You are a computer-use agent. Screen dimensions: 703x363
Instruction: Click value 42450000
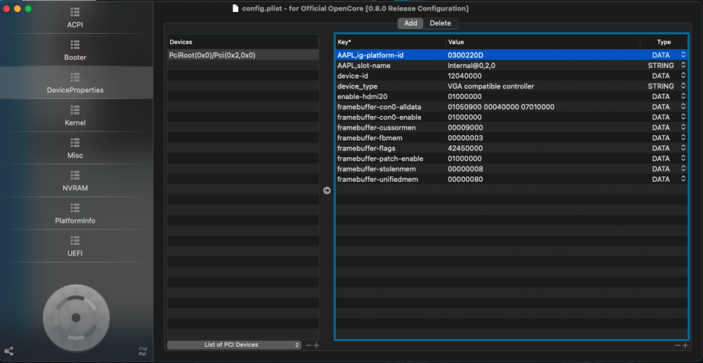pyautogui.click(x=465, y=147)
